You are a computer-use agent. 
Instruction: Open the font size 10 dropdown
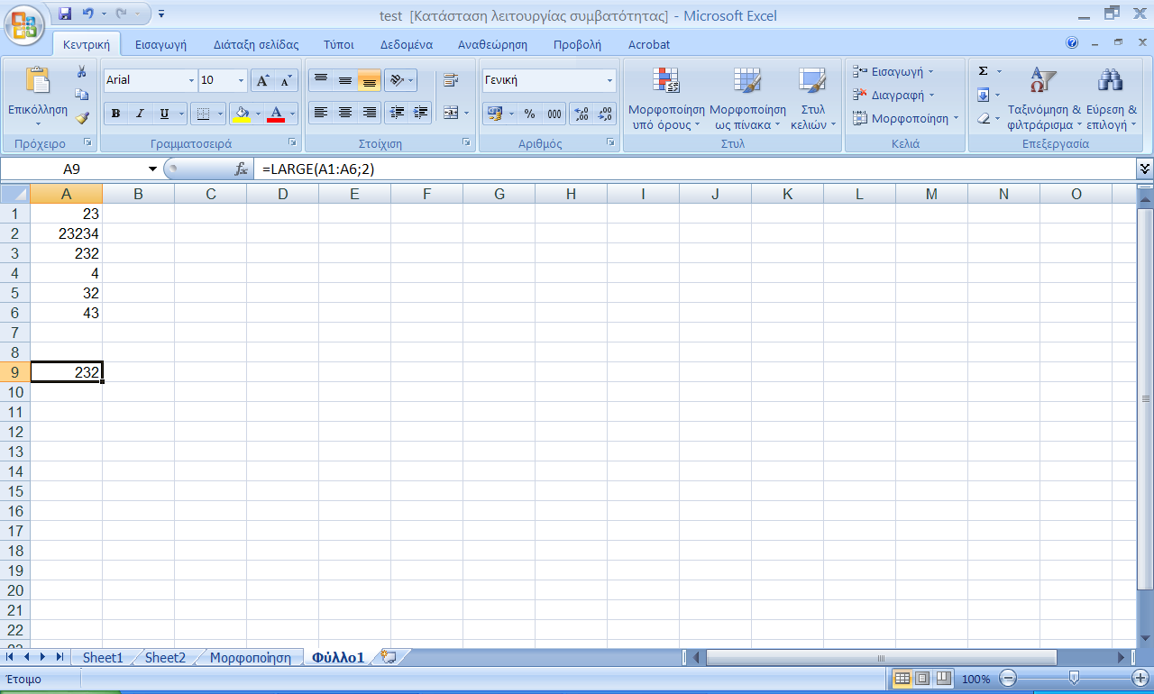(x=241, y=80)
